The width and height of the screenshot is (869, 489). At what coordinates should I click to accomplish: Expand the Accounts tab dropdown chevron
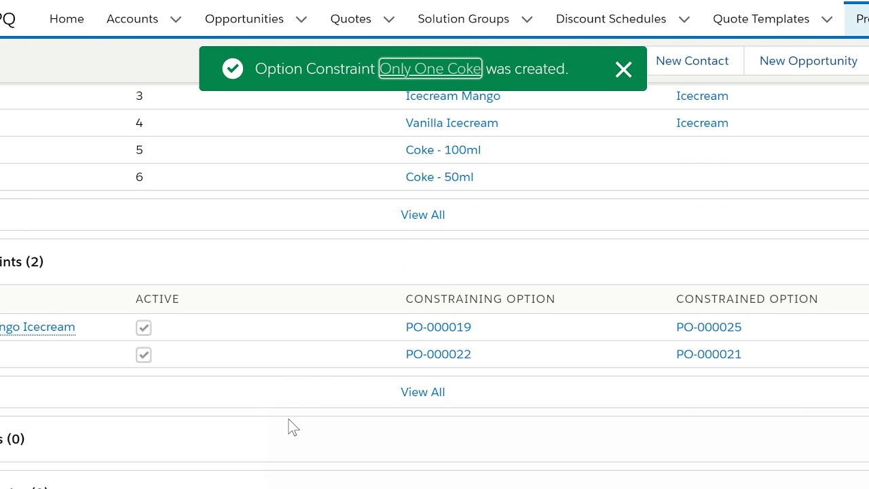176,19
